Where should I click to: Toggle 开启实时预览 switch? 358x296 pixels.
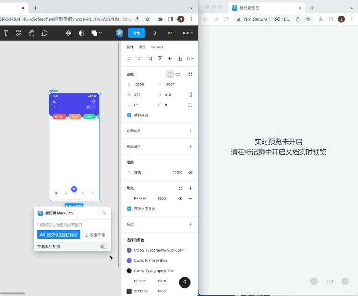[x=104, y=247]
